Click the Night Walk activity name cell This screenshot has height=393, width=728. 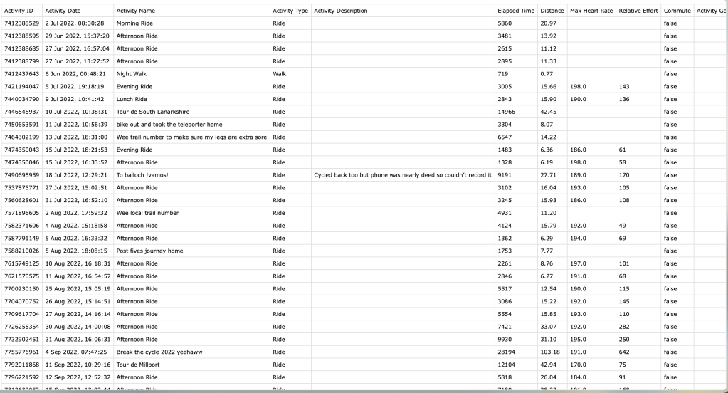click(x=131, y=73)
